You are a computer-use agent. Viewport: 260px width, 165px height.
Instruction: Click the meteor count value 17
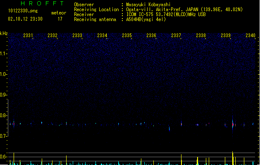(x=60, y=19)
